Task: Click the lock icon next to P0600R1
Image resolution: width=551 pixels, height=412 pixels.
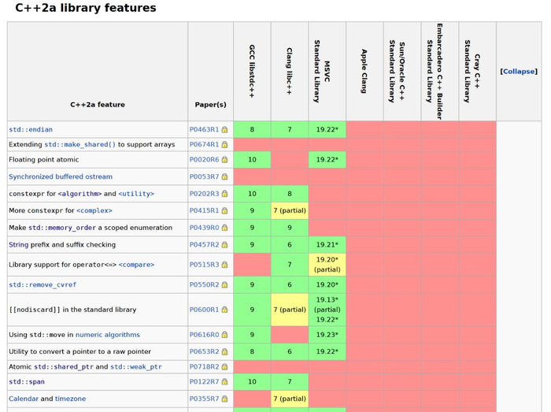Action: [x=224, y=310]
